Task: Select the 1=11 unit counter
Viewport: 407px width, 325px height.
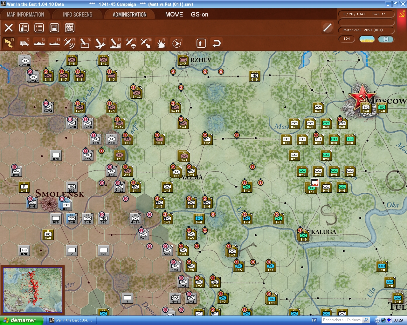Action: click(x=80, y=107)
